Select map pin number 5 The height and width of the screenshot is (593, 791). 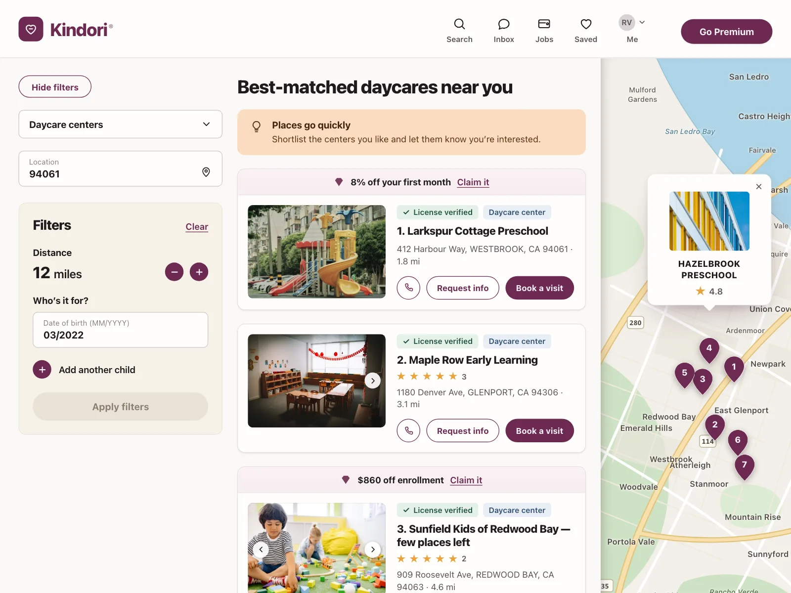(x=685, y=375)
